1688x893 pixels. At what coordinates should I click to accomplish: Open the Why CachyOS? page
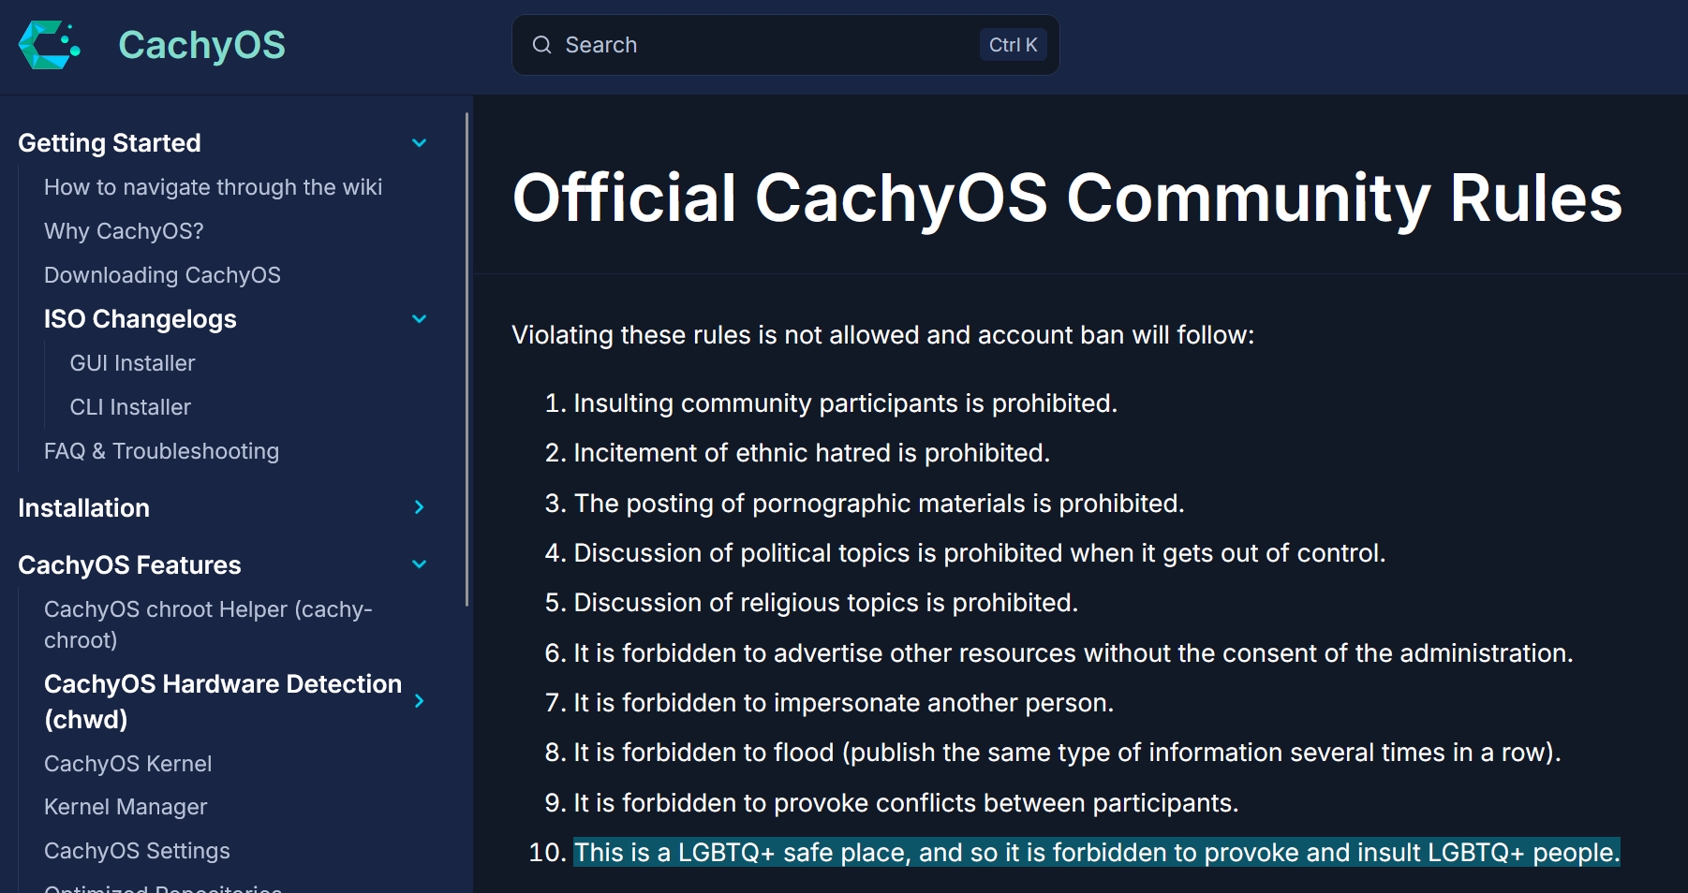pos(124,231)
